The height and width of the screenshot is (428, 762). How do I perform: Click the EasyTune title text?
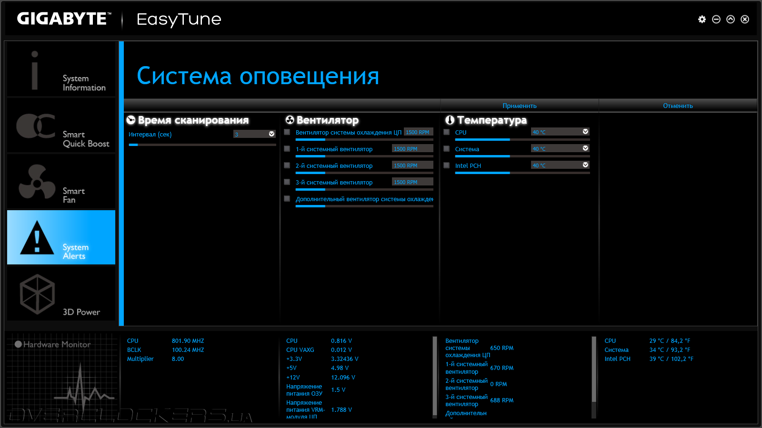(x=179, y=19)
